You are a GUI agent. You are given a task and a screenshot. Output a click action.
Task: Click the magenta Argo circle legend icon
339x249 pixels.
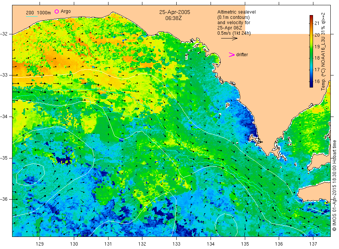pos(56,11)
